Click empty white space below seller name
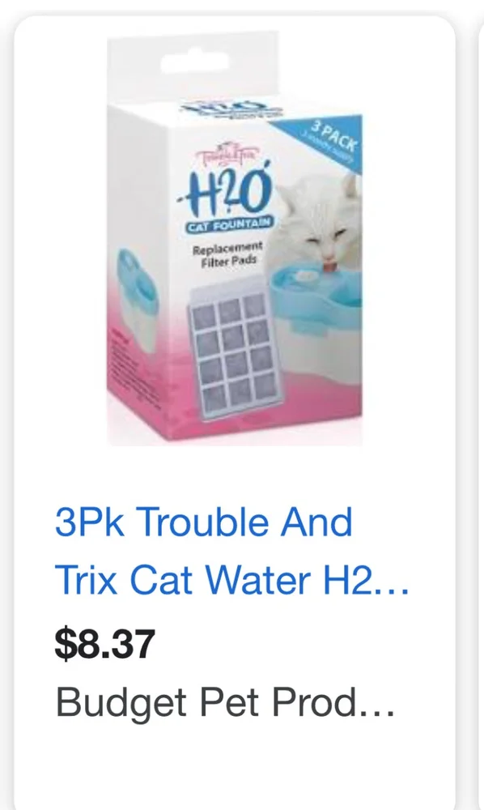 point(235,765)
